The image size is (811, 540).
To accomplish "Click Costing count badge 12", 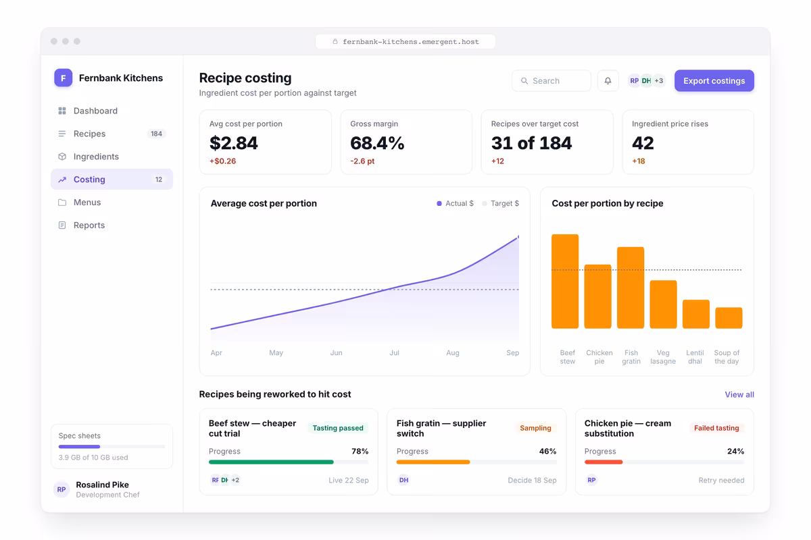I will coord(159,180).
